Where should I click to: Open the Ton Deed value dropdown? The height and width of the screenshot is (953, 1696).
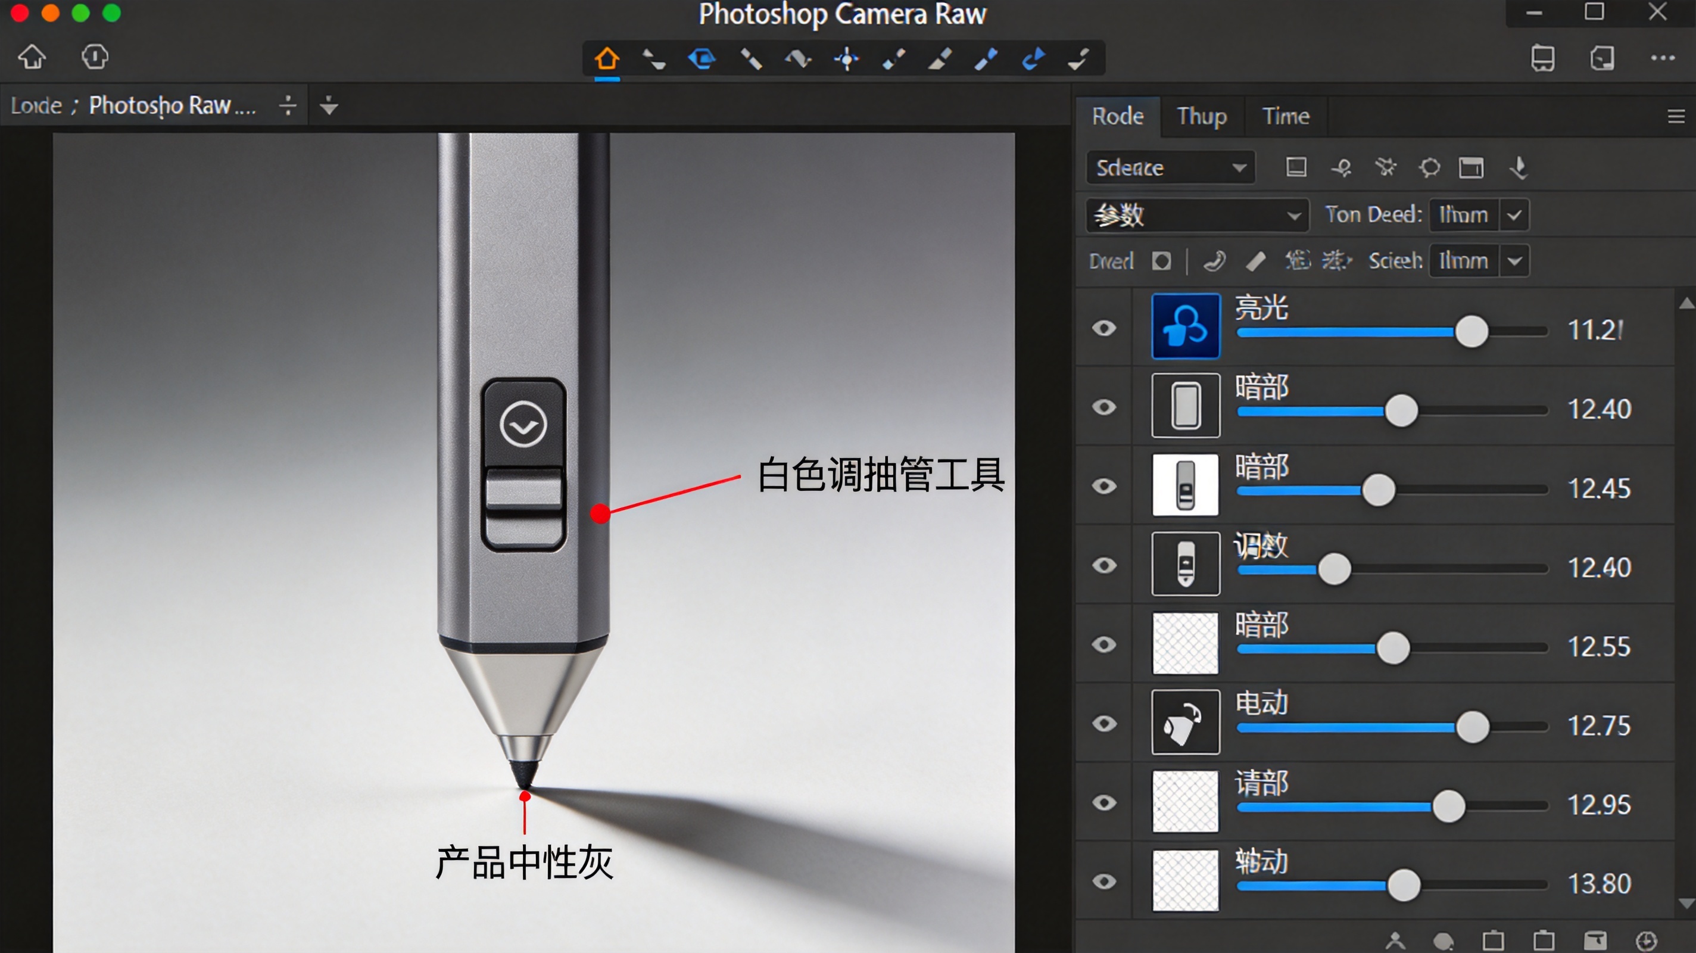[x=1479, y=214]
